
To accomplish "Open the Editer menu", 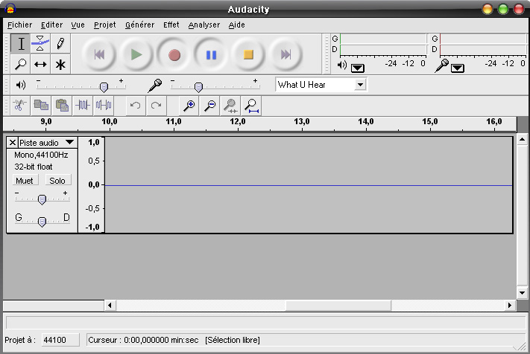I will tap(51, 25).
